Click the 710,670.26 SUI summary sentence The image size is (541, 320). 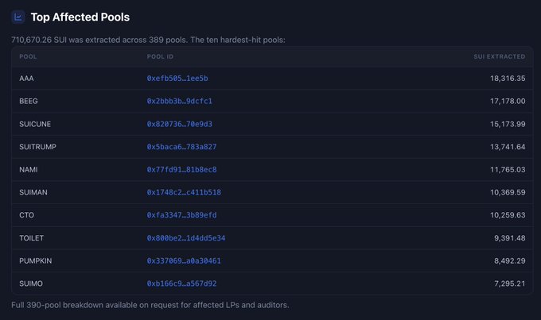[148, 40]
